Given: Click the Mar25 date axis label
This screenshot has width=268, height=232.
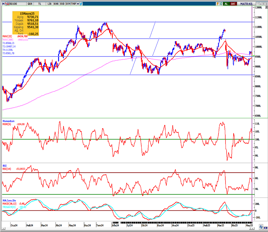Looking at the screenshot, I should 221,225.
